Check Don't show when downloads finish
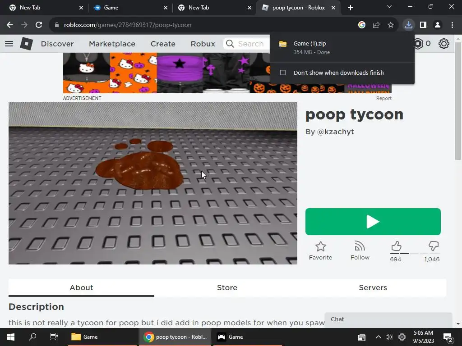 pyautogui.click(x=283, y=73)
